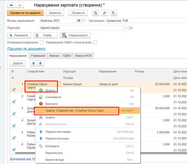Open the Підсумки по документу link

point(26,49)
